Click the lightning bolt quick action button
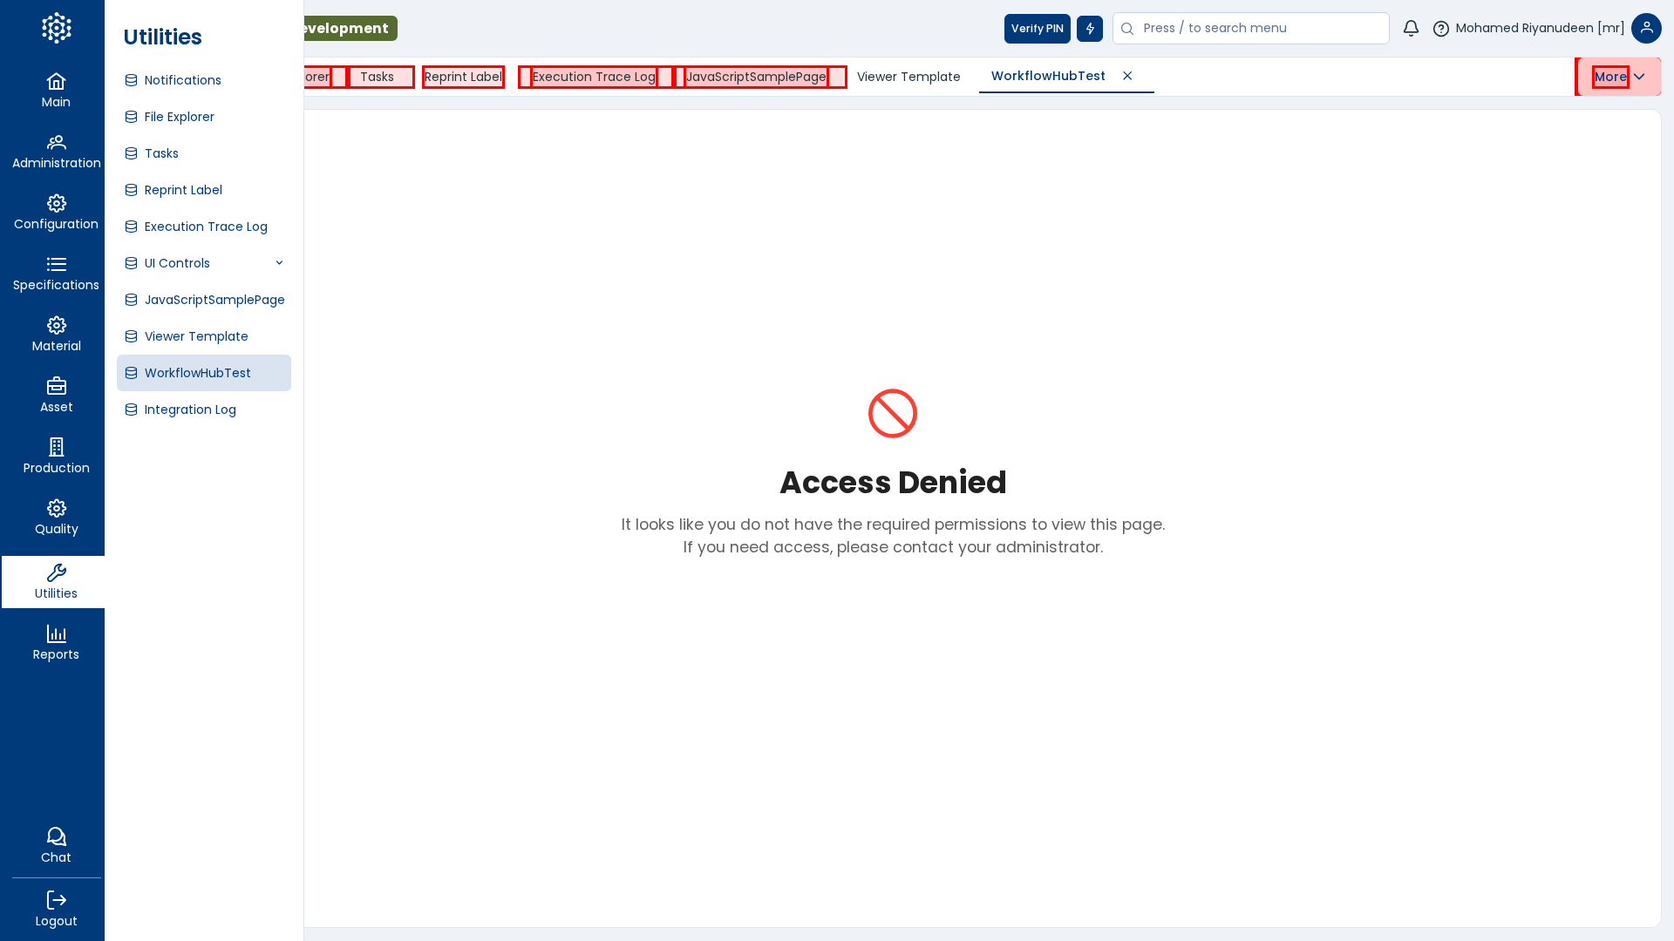The width and height of the screenshot is (1674, 941). pyautogui.click(x=1089, y=29)
